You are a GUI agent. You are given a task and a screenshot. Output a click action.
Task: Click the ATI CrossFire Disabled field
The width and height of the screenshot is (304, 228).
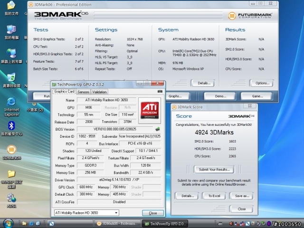[119, 202]
